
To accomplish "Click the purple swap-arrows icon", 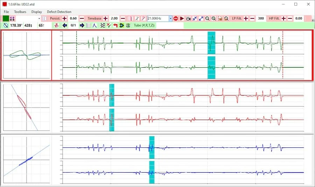I will (12, 19).
